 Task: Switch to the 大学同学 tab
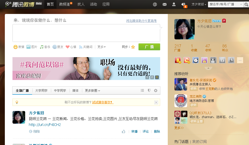pyautogui.click(x=41, y=91)
